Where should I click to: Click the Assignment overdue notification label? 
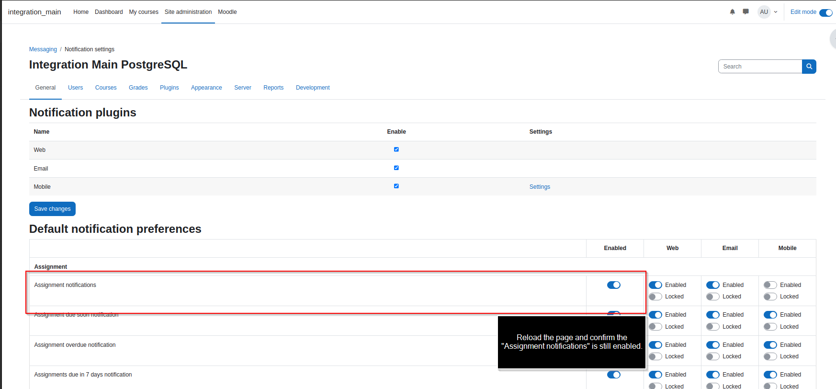click(75, 345)
